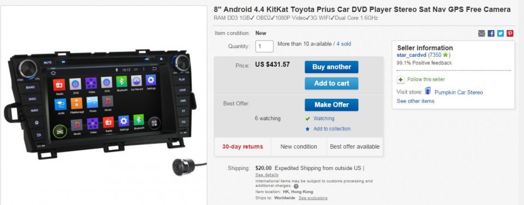The image size is (524, 205).
Task: Share this item on Twitter
Action: coord(501,33)
